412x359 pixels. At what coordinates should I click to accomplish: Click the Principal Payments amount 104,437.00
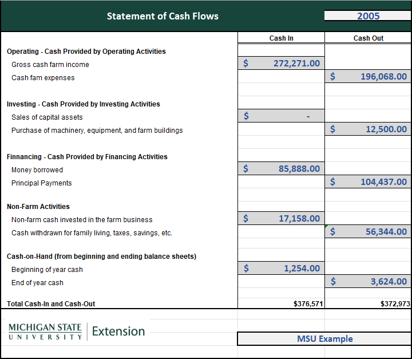click(368, 182)
